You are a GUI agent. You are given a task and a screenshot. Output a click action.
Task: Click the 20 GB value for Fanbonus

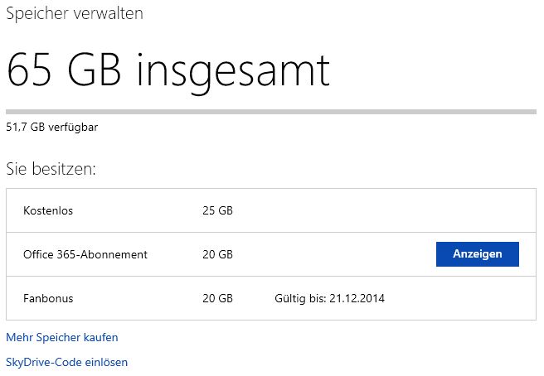click(x=217, y=298)
